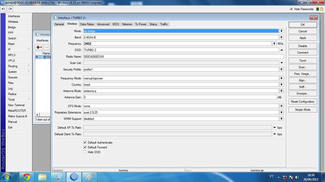
Task: Open New Terminal from sidebar
Action: point(16,105)
